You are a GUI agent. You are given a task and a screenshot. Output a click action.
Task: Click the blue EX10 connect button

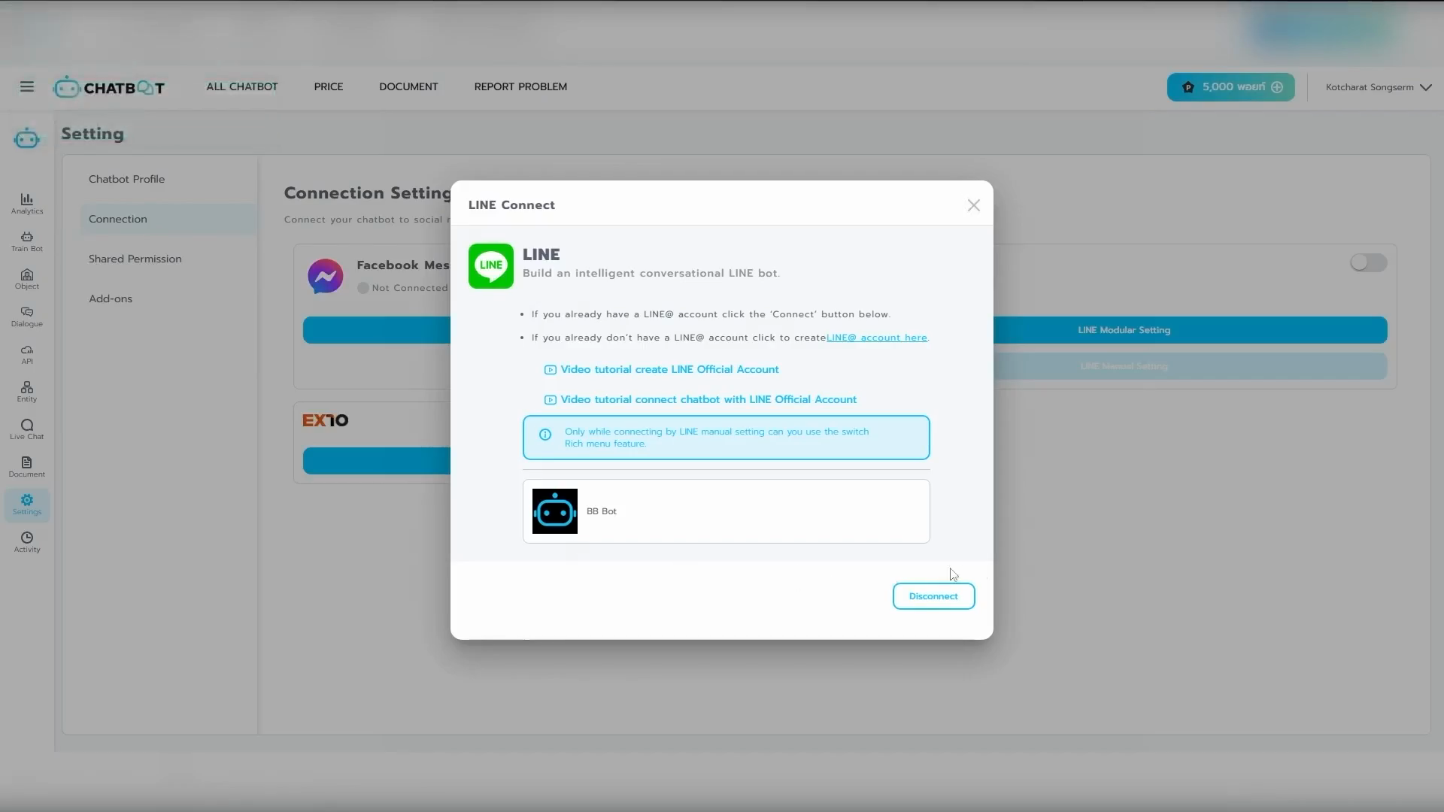pos(377,461)
